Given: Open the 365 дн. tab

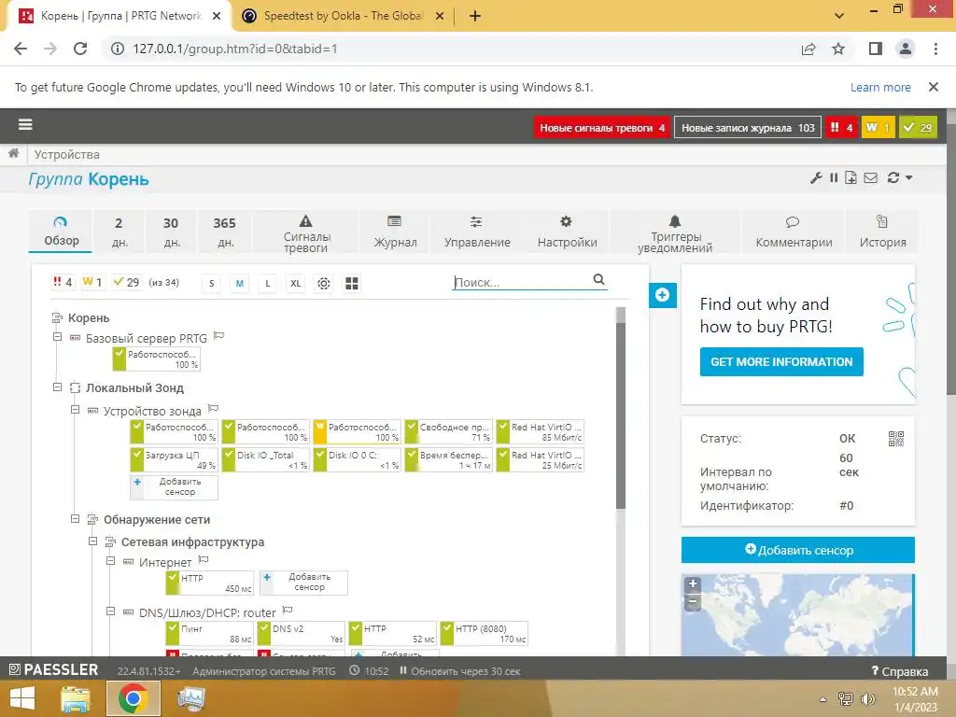Looking at the screenshot, I should pyautogui.click(x=225, y=232).
